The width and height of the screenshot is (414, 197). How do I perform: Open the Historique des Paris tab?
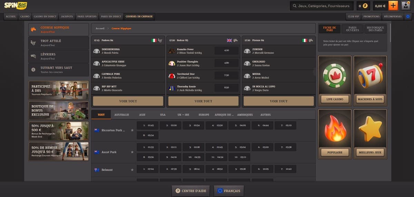point(375,29)
